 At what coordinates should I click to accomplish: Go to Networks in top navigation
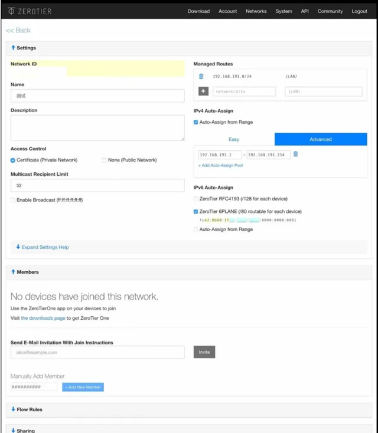point(256,11)
